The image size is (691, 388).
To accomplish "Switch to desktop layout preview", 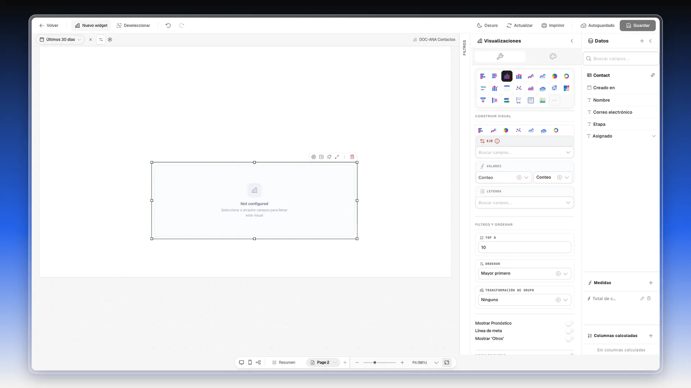I will pos(241,362).
